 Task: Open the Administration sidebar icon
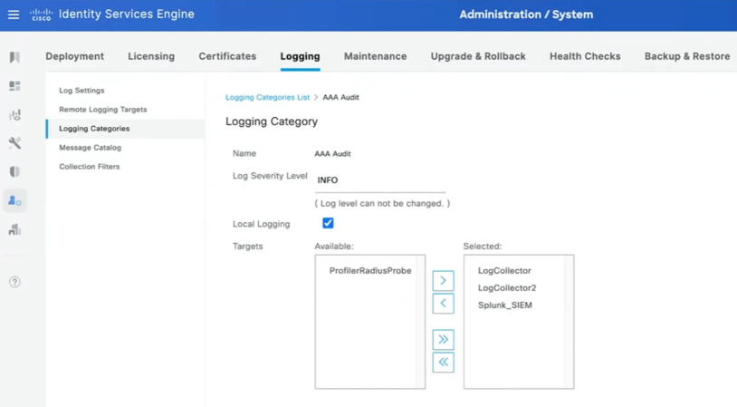tap(14, 201)
